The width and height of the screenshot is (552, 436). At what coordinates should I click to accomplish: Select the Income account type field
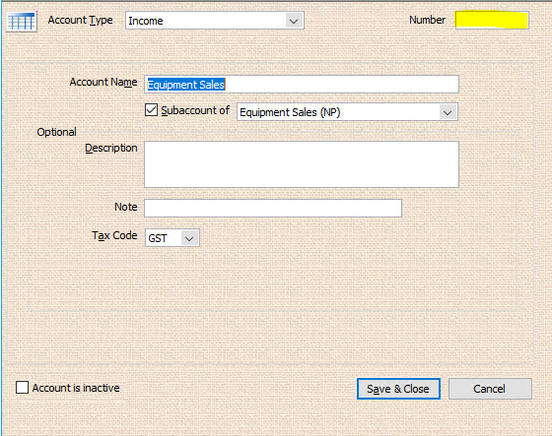pyautogui.click(x=215, y=21)
